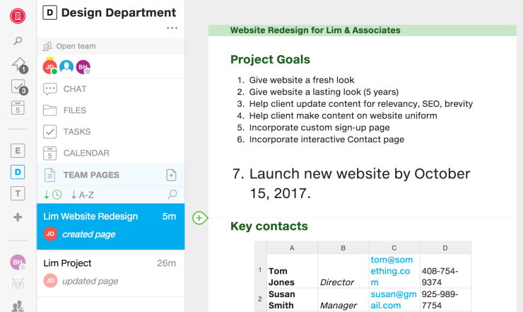Open the search magnifier in left rail
523x312 pixels.
[18, 42]
